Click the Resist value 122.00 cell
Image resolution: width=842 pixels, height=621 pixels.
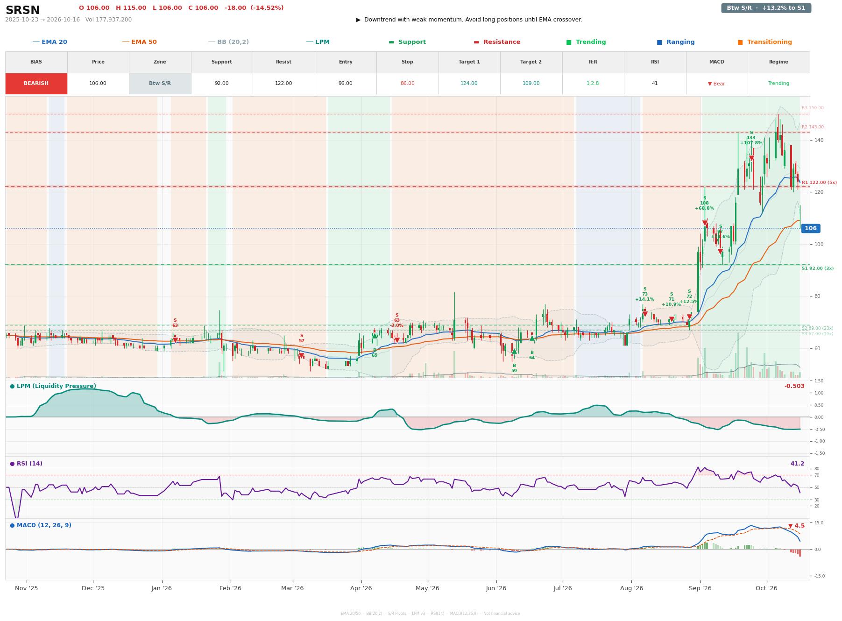click(283, 84)
